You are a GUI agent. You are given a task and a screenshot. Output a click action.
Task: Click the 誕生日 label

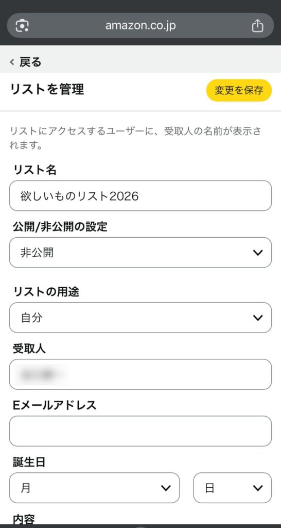pyautogui.click(x=29, y=463)
